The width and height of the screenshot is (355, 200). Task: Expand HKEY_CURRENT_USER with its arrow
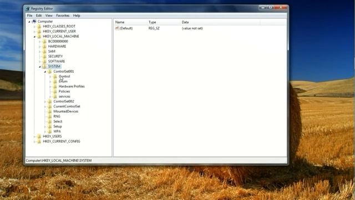tap(34, 32)
